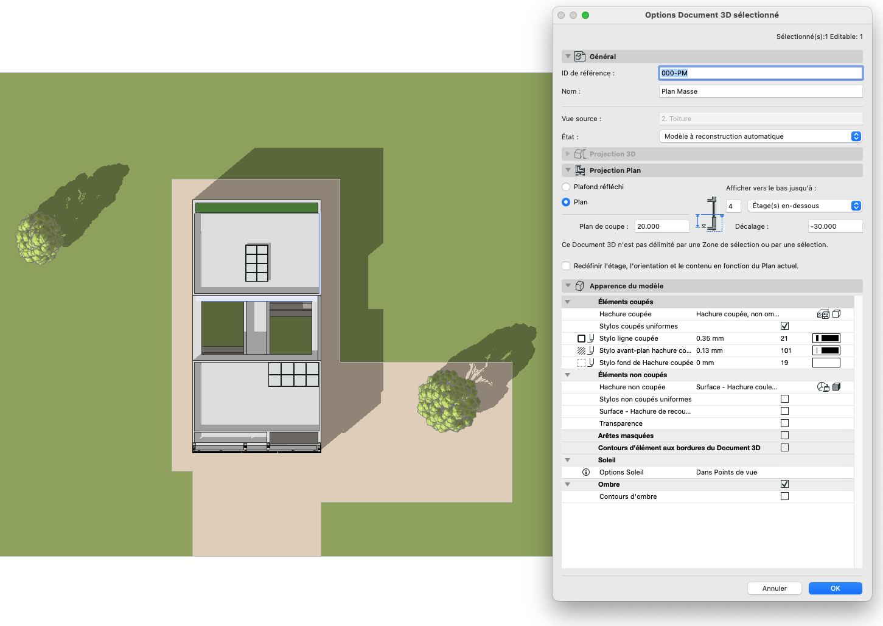Click the hatch pattern icon in Hachure coupée row
Screen dimensions: 883x626
click(823, 314)
